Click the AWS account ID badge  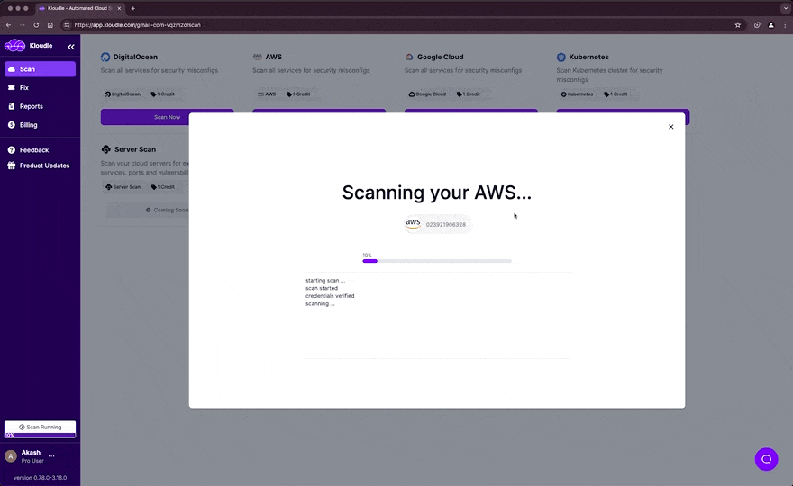tap(437, 224)
